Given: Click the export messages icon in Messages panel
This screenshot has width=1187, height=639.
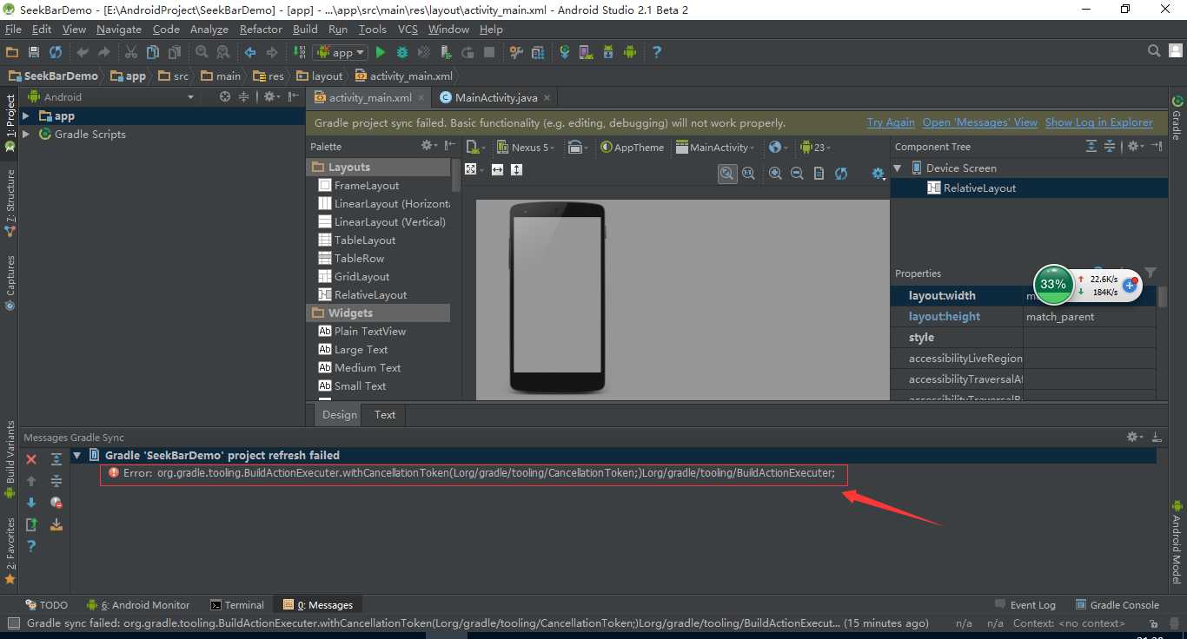Looking at the screenshot, I should point(31,524).
